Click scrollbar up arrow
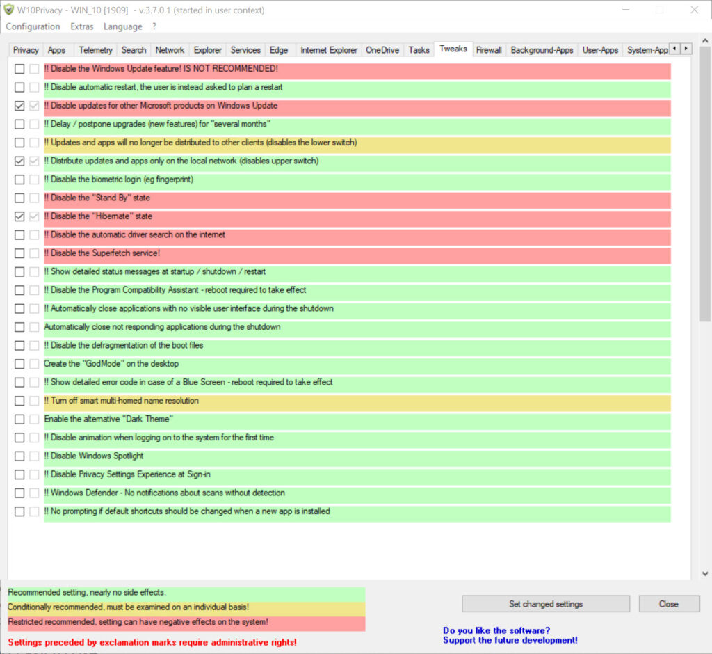This screenshot has width=712, height=654. [705, 41]
